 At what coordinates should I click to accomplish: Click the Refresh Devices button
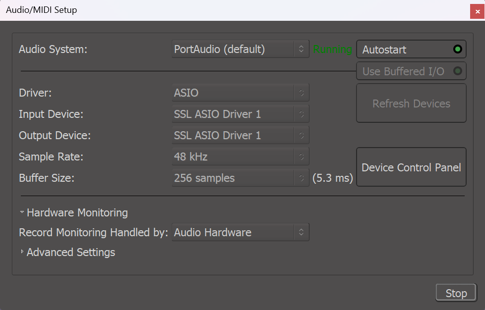411,103
